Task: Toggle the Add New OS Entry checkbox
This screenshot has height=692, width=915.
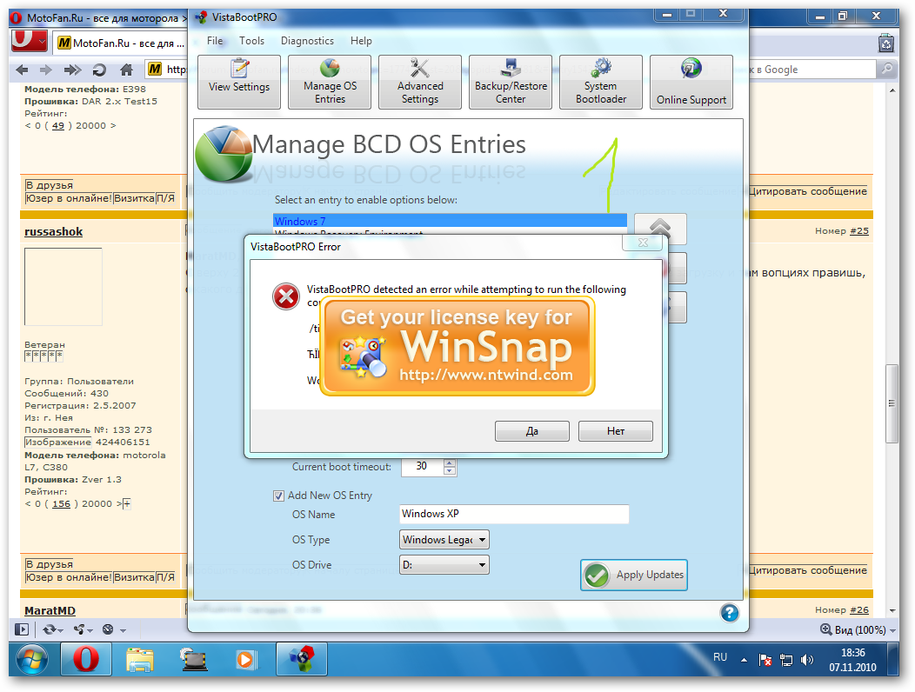Action: coord(279,496)
